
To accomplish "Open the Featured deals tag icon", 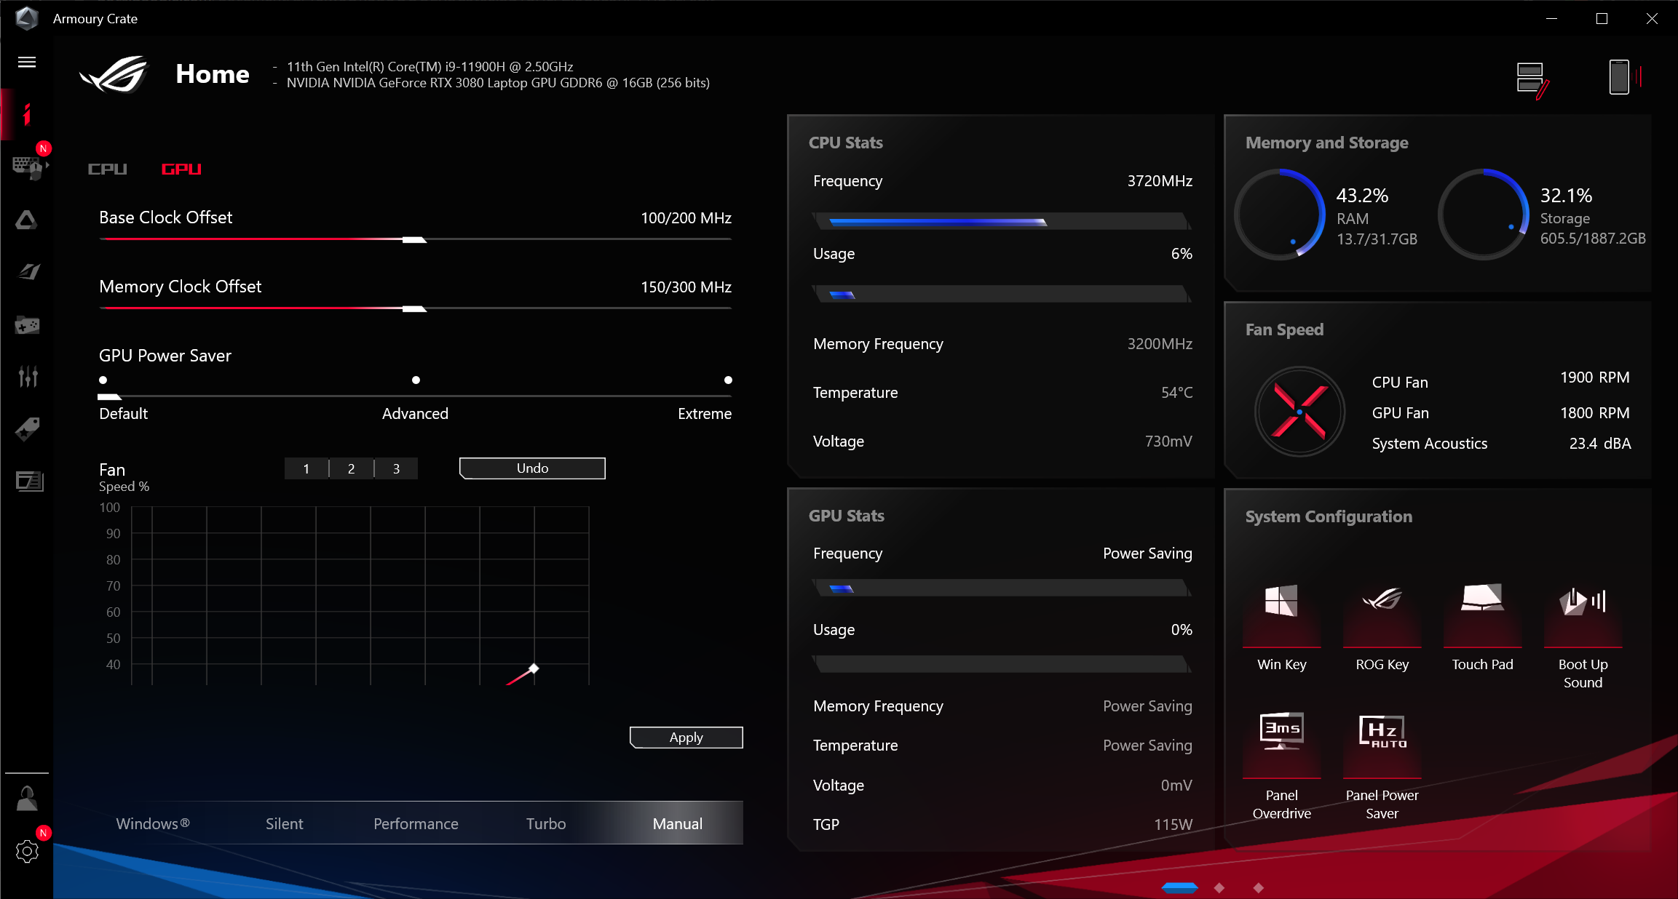I will [27, 429].
